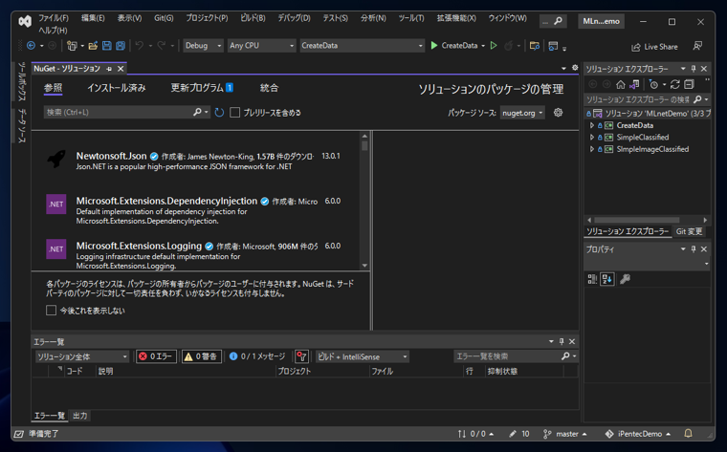Image resolution: width=727 pixels, height=452 pixels.
Task: Click the pending changes filter clock icon
Action: click(x=653, y=84)
